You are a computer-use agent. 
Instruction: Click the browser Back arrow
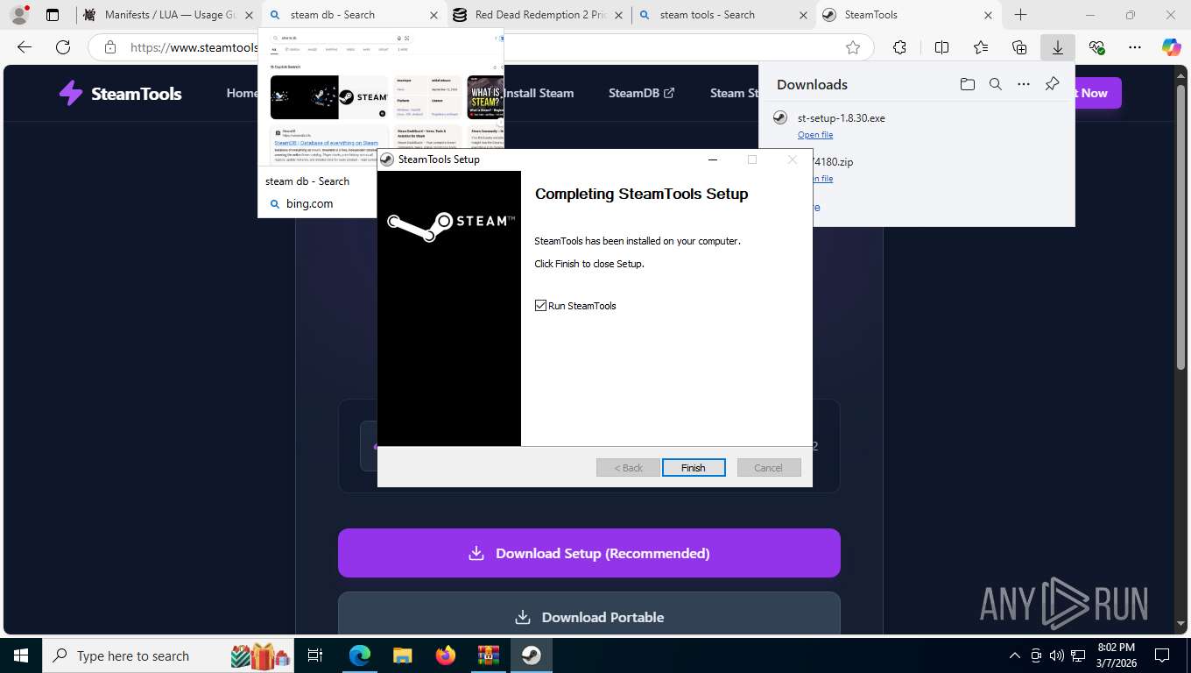coord(25,47)
